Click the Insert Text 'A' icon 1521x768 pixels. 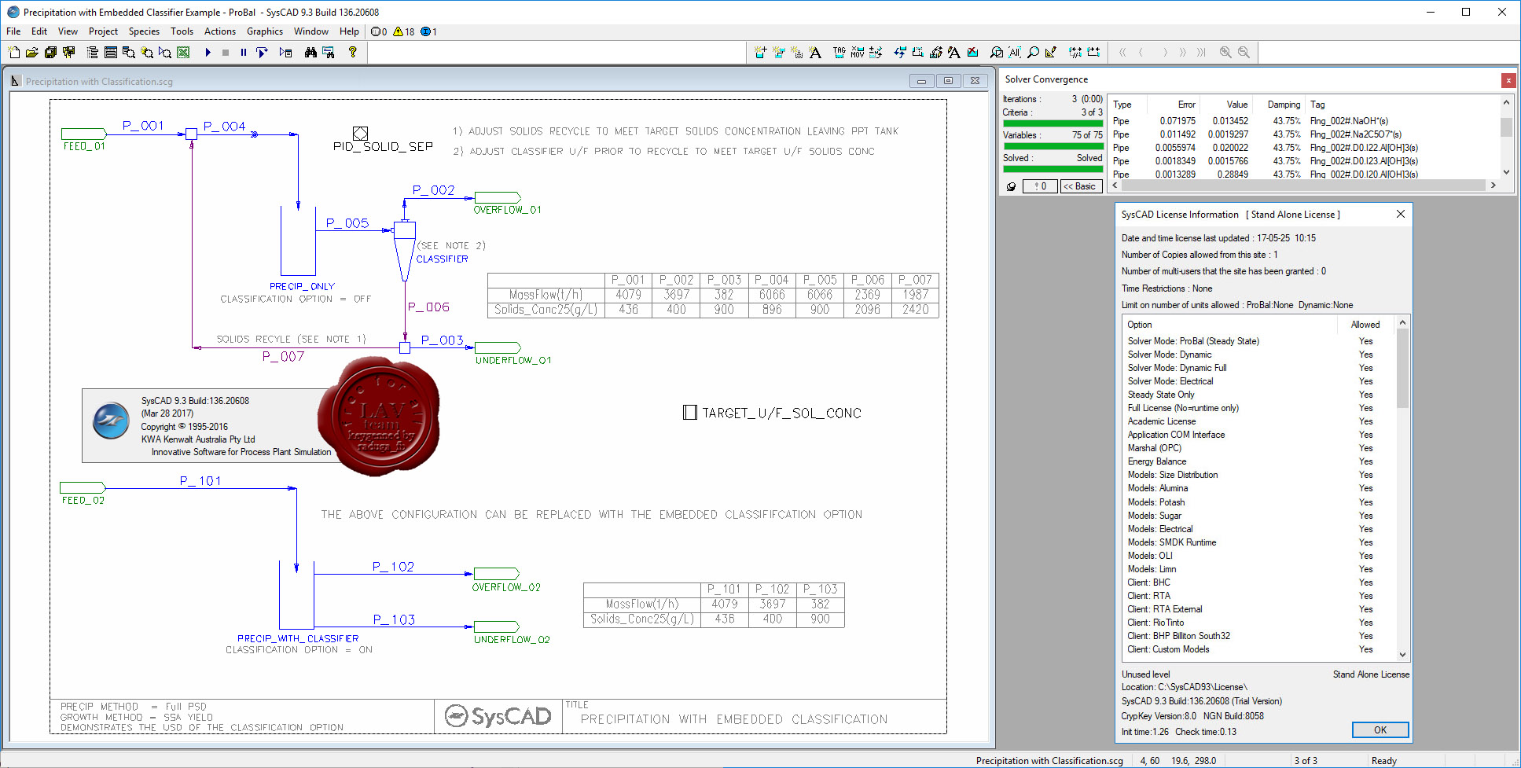pos(815,53)
